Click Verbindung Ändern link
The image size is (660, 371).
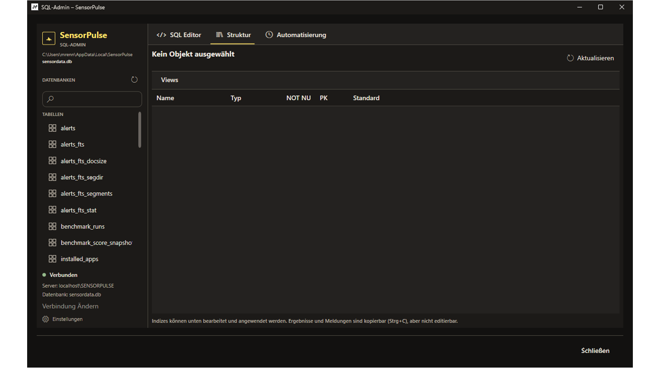coord(70,306)
